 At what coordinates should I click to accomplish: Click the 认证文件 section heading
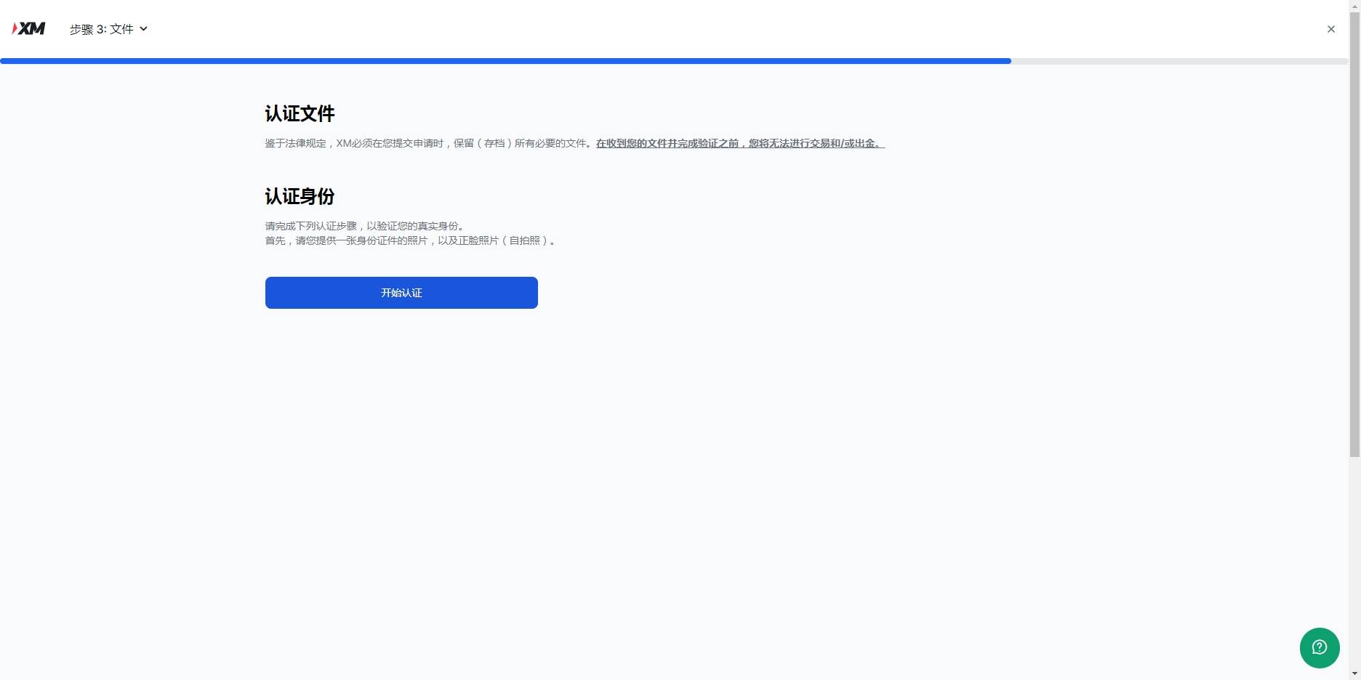pyautogui.click(x=300, y=113)
